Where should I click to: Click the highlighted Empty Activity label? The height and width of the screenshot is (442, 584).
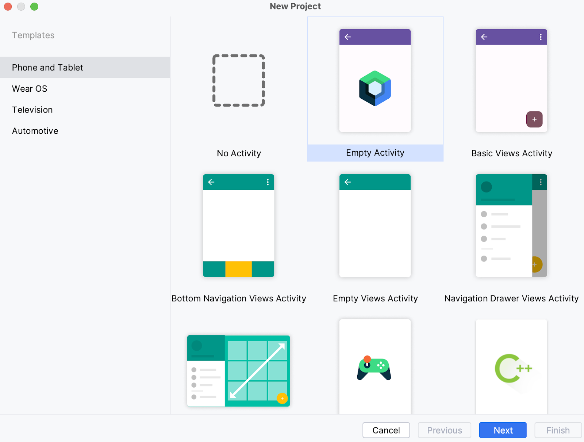click(375, 153)
